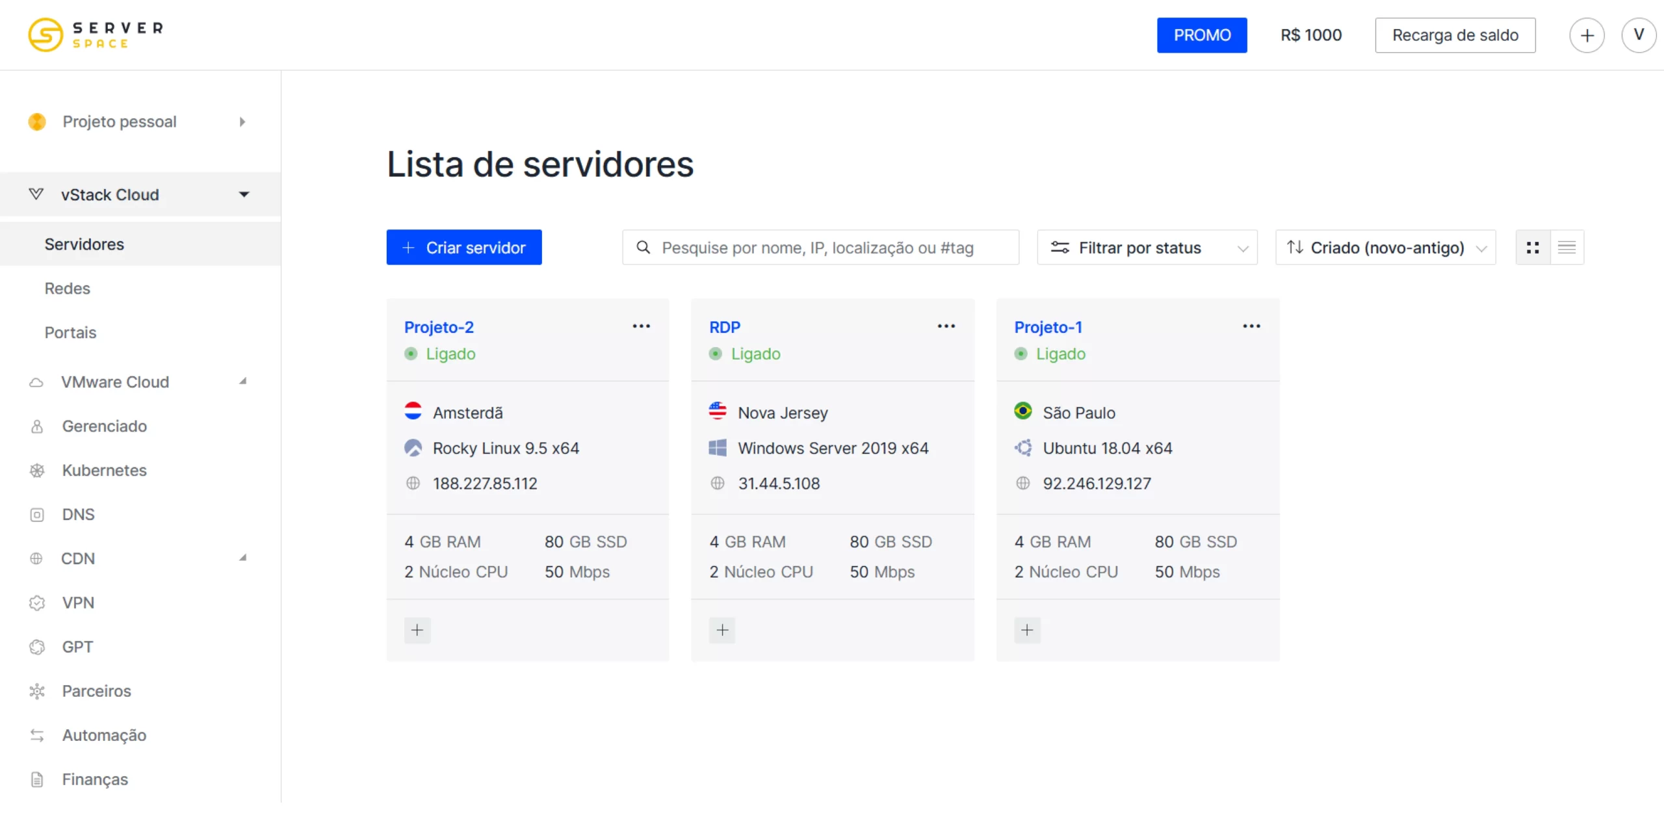This screenshot has width=1664, height=830.
Task: Open the Criado (novo-antigo) sort dropdown
Action: 1386,248
